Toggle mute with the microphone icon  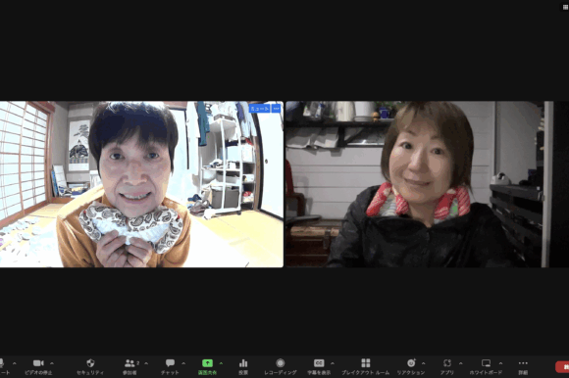point(1,363)
